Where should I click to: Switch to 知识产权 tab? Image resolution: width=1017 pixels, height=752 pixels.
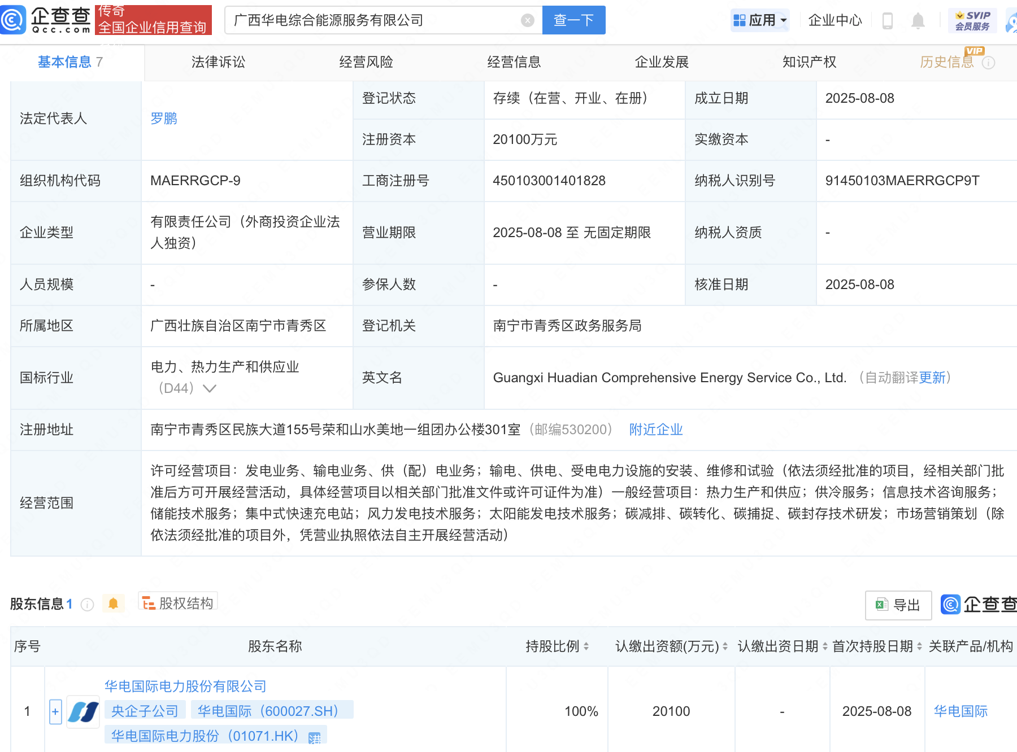pyautogui.click(x=809, y=62)
